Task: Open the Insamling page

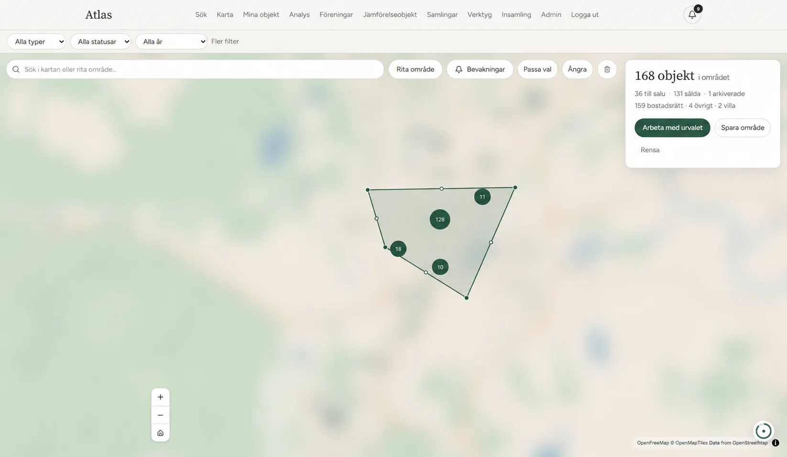Action: [516, 15]
